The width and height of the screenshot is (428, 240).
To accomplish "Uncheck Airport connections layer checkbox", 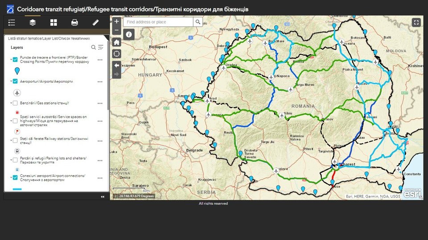I will point(15,177).
